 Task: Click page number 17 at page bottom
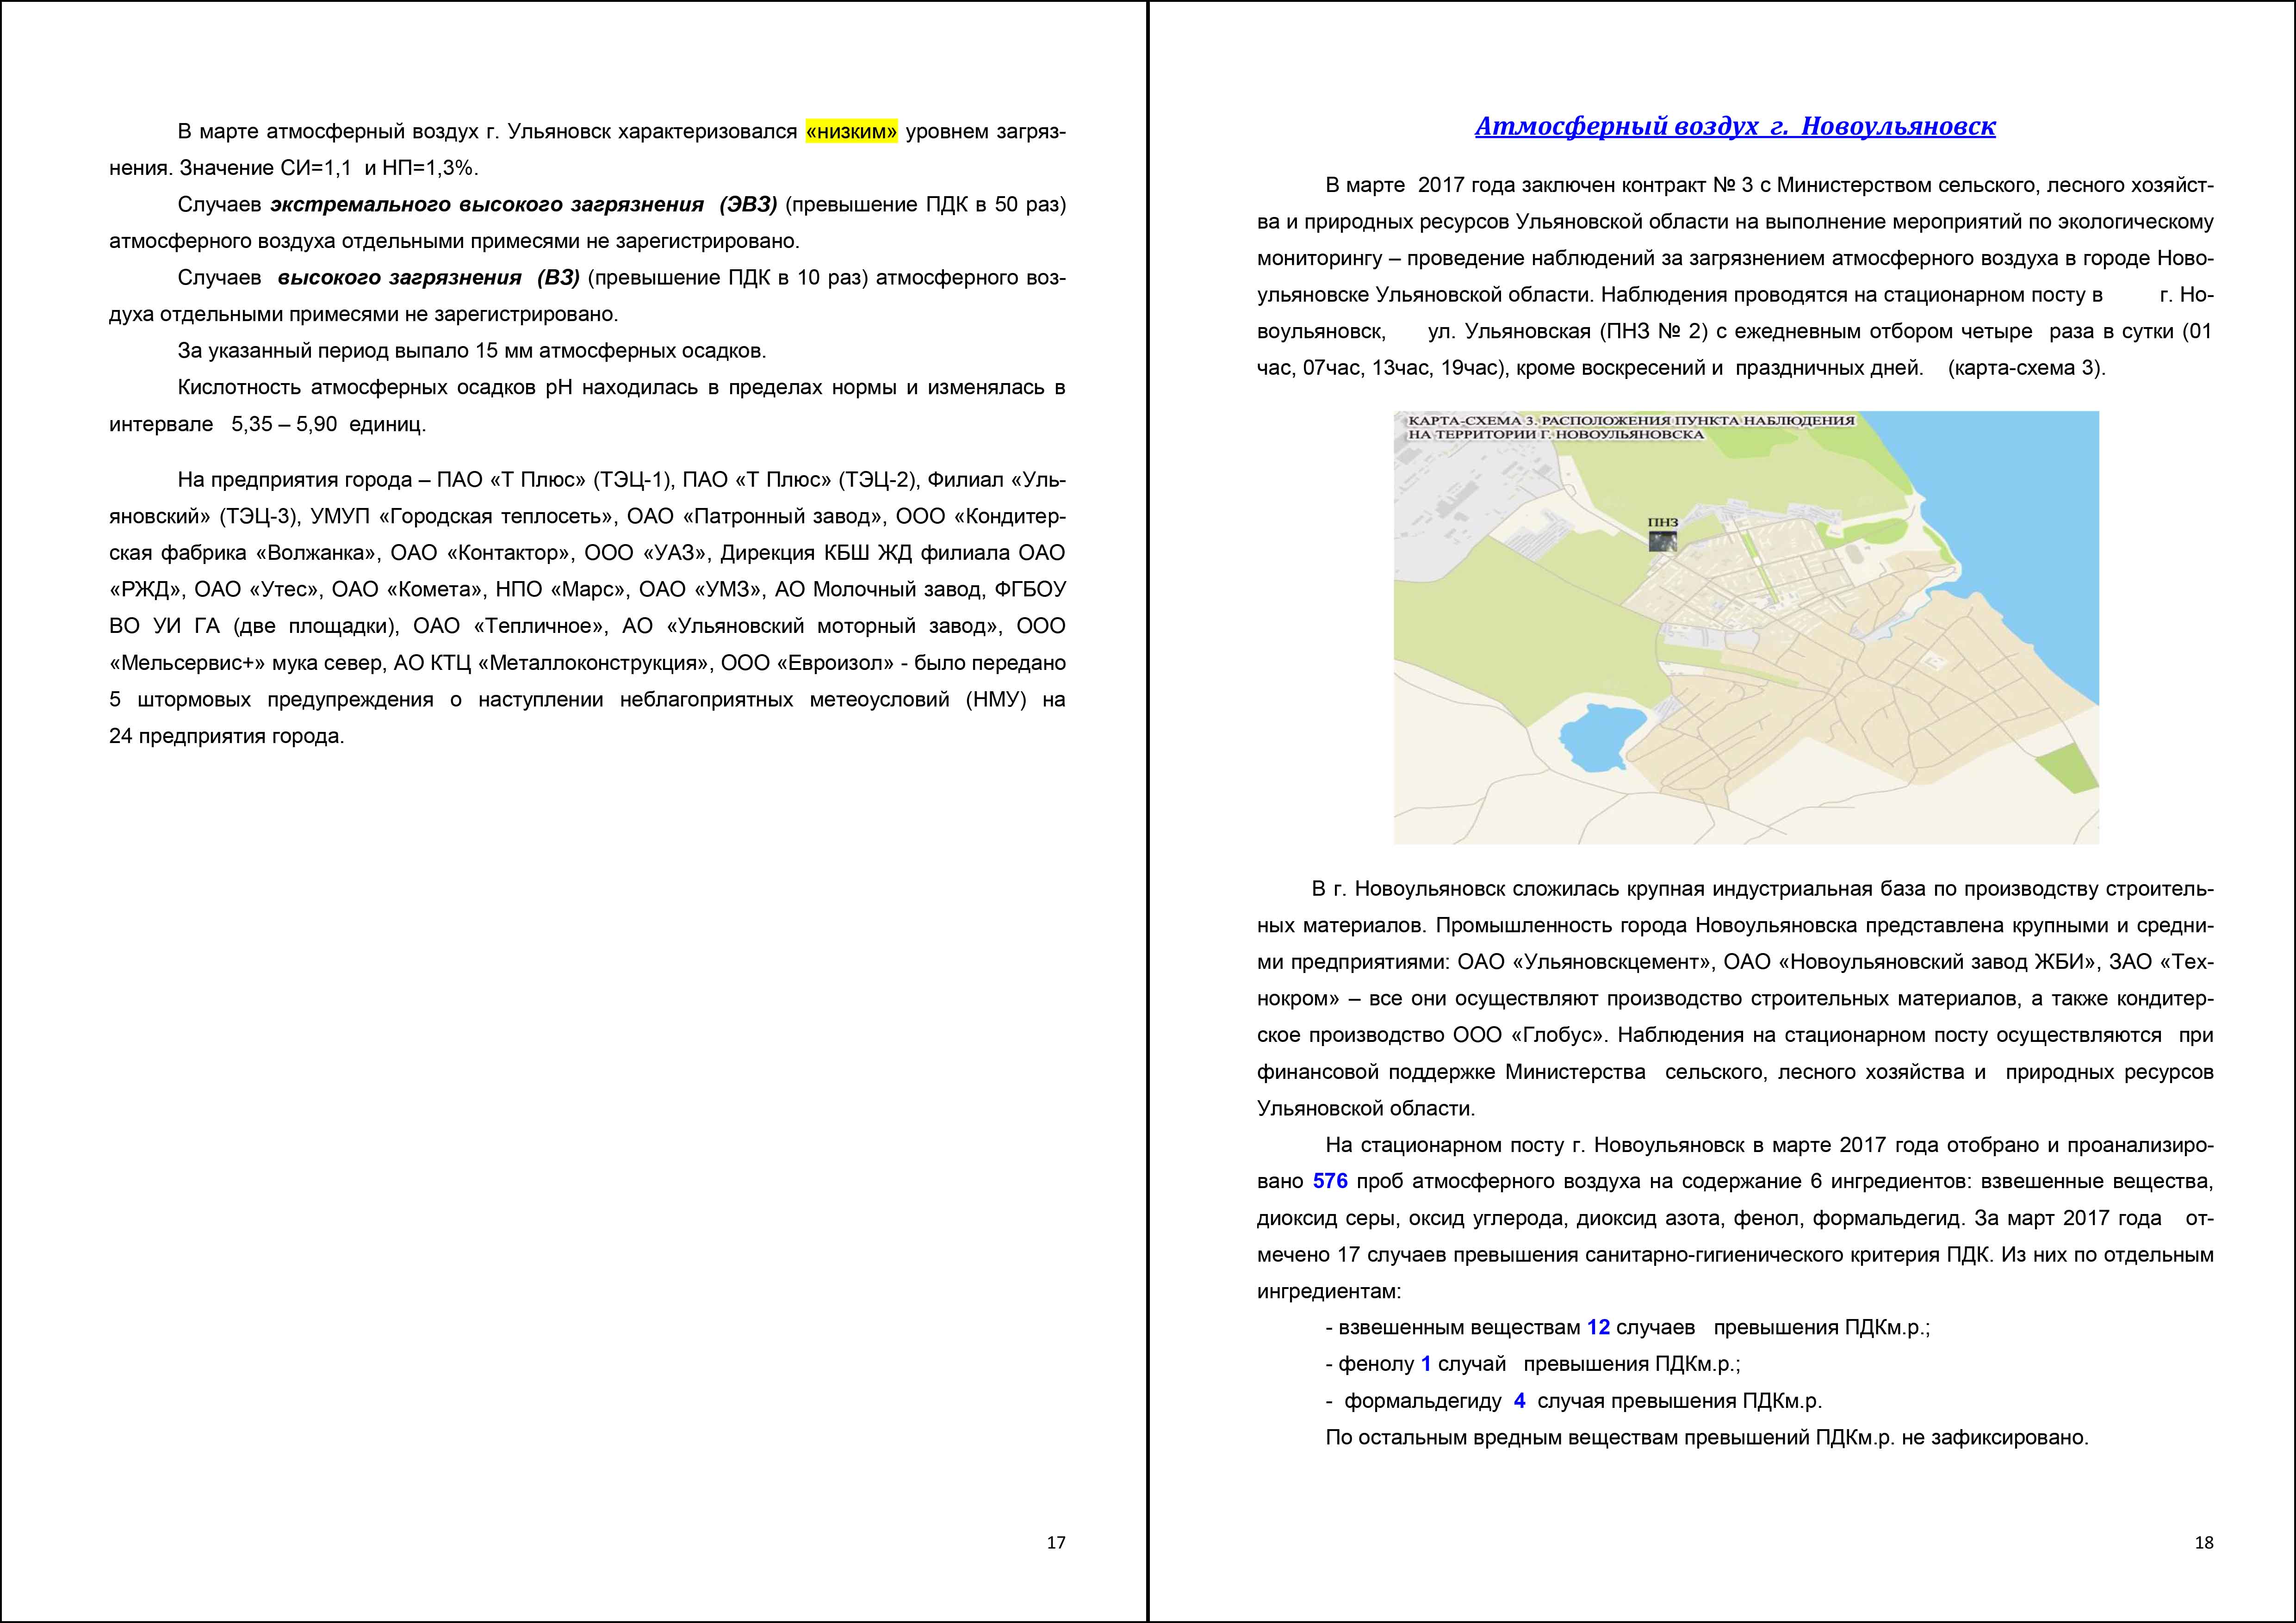tap(1056, 1543)
